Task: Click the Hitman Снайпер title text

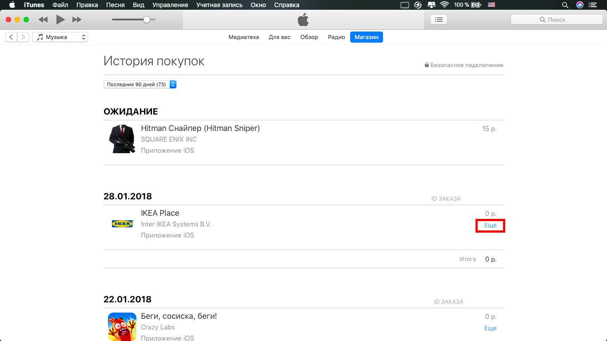Action: pos(200,128)
